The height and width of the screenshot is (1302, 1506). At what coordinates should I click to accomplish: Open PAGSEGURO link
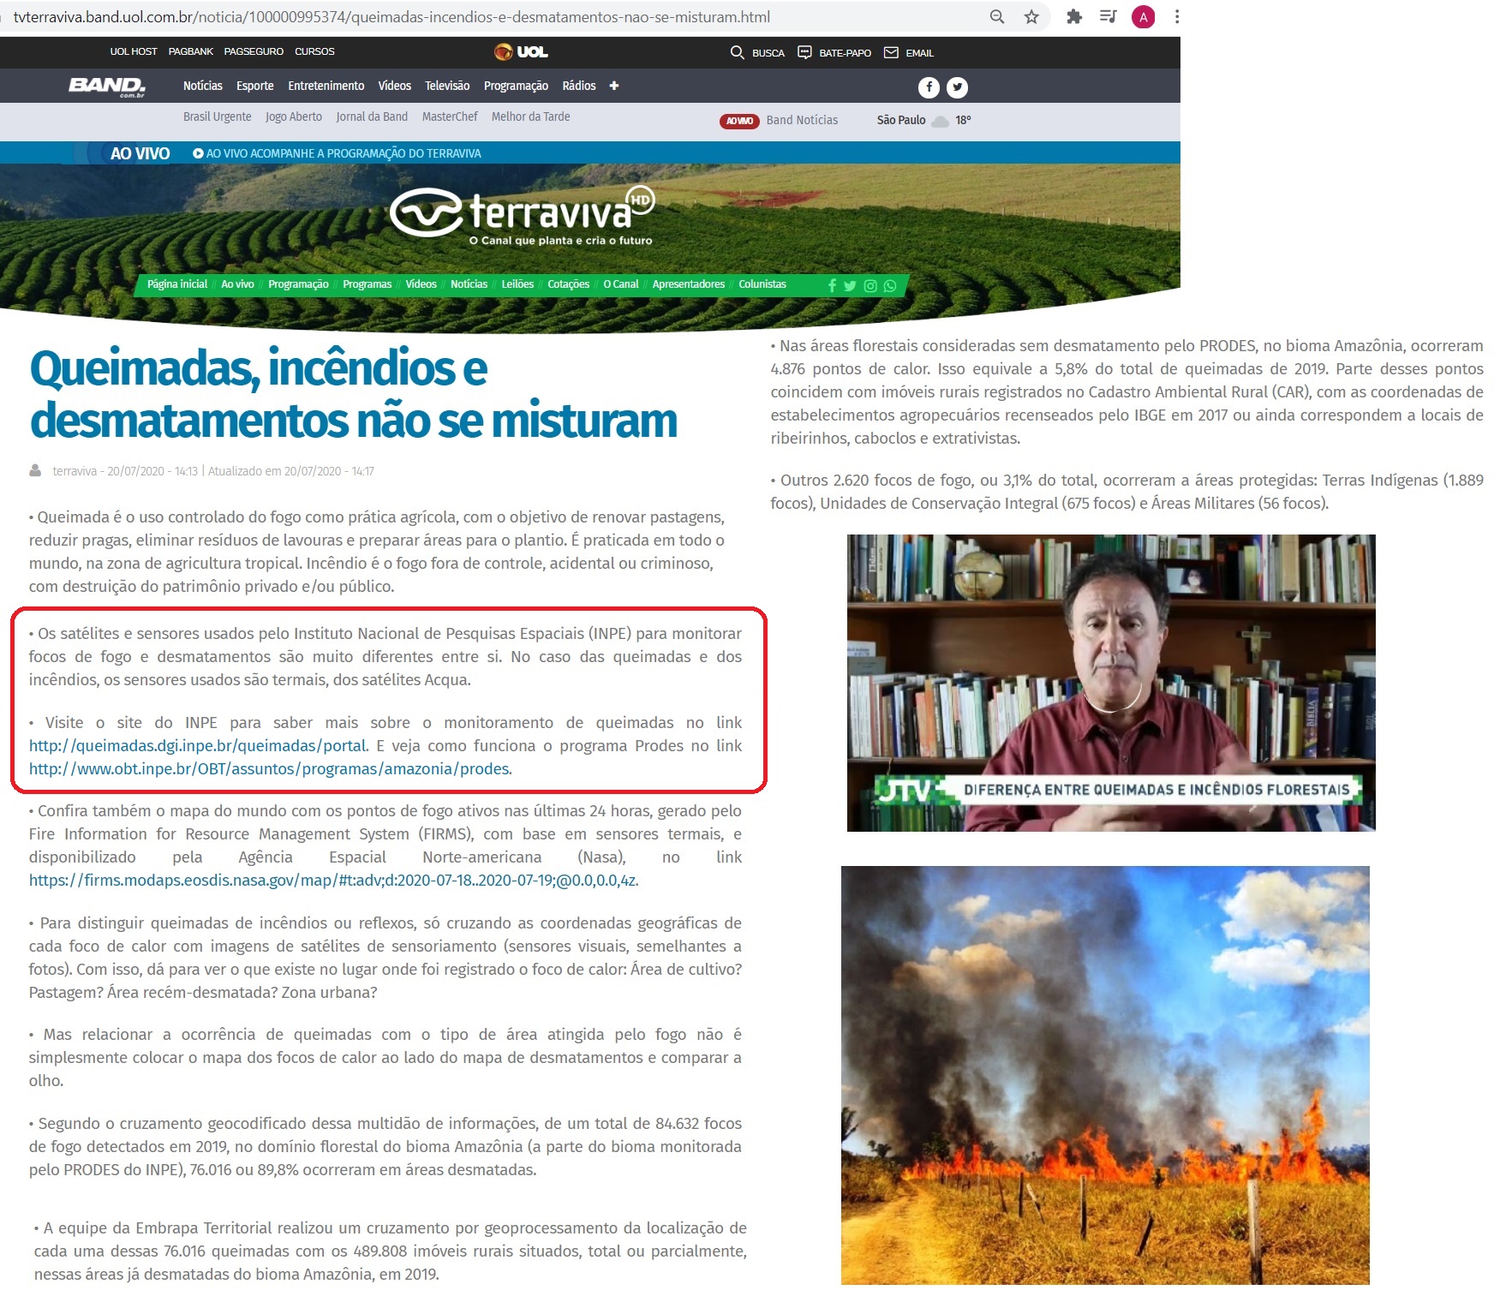point(254,51)
